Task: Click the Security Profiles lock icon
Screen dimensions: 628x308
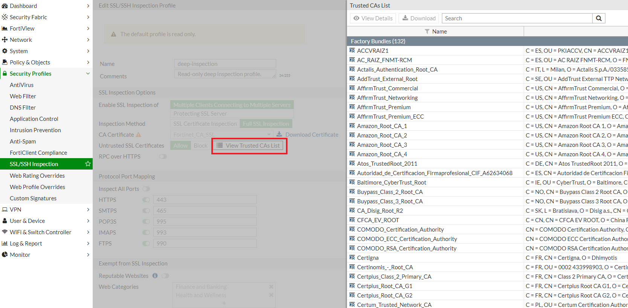Action: coord(5,74)
